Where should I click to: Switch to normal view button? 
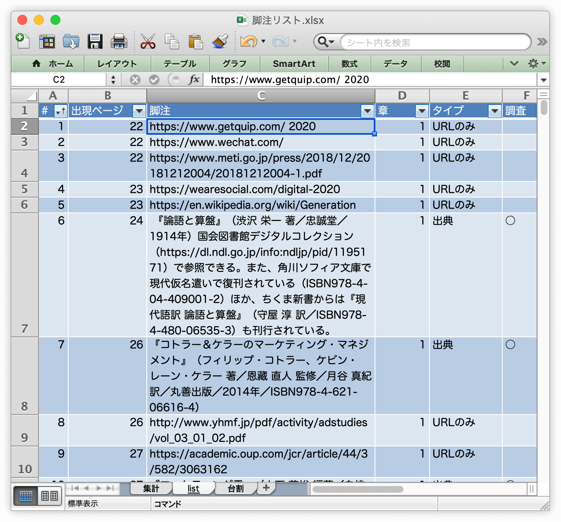coord(26,496)
